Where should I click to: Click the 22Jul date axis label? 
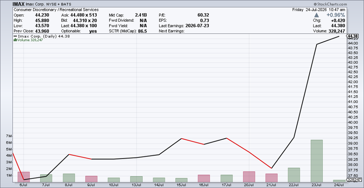[294, 185]
